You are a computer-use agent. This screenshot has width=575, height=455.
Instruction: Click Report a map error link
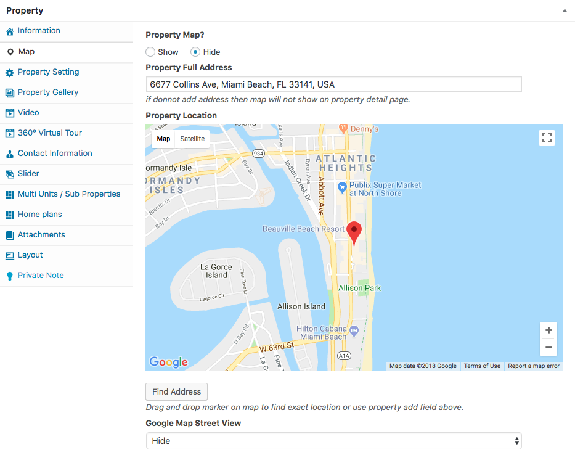(x=534, y=366)
